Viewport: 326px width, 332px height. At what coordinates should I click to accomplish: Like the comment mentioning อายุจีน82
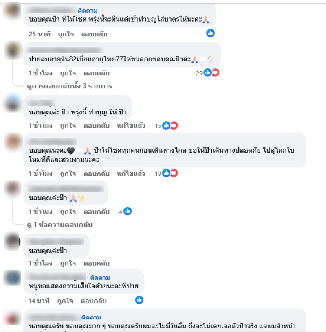pos(68,73)
